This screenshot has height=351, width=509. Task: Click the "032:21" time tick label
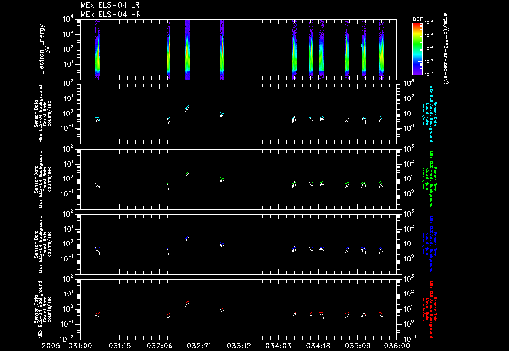point(199,346)
